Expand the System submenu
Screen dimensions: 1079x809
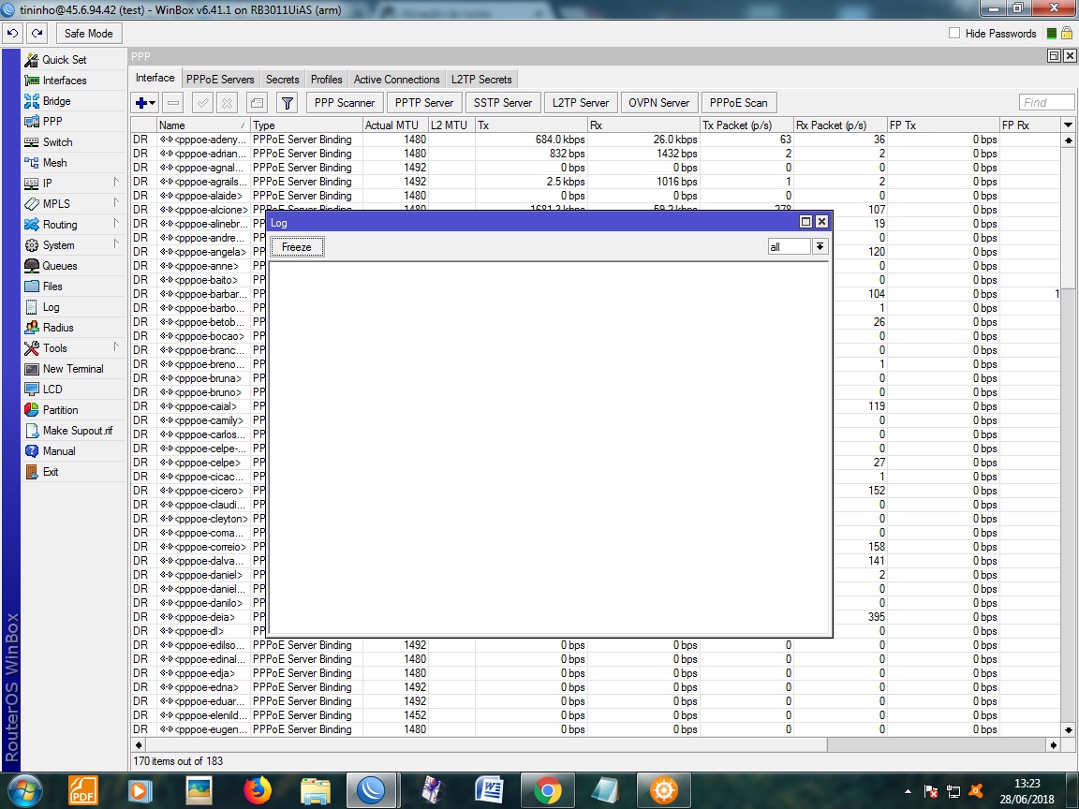coord(115,244)
